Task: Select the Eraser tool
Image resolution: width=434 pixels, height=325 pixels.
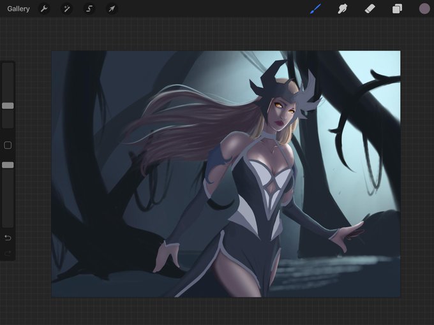Action: coord(370,9)
